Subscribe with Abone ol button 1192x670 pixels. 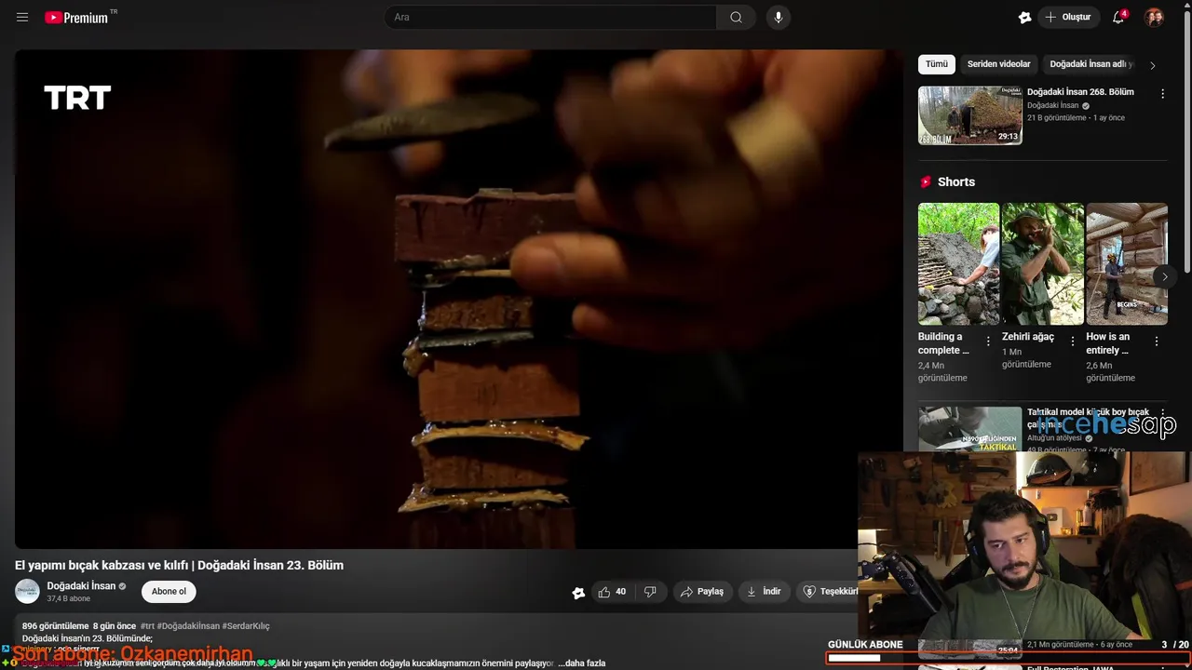[169, 592]
